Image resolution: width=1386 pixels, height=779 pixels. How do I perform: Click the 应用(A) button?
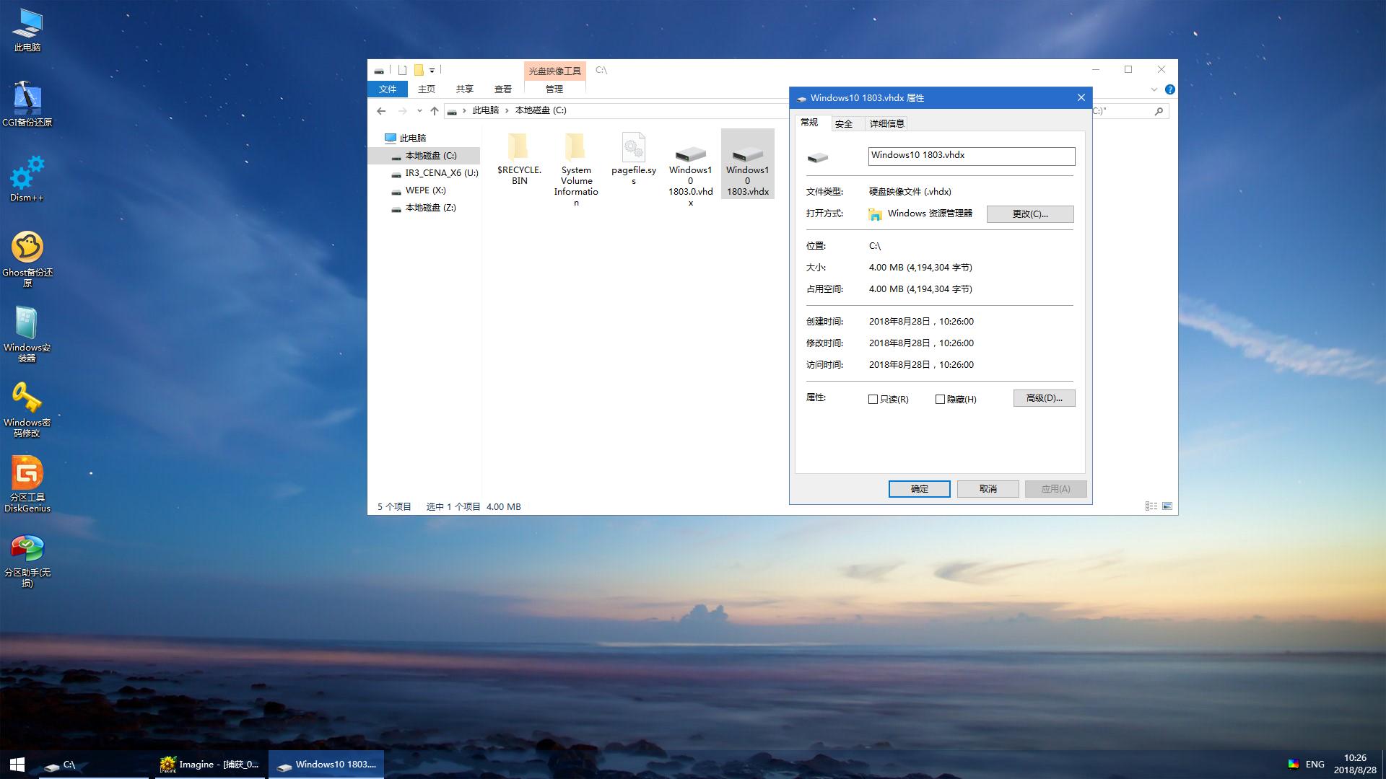[1055, 489]
